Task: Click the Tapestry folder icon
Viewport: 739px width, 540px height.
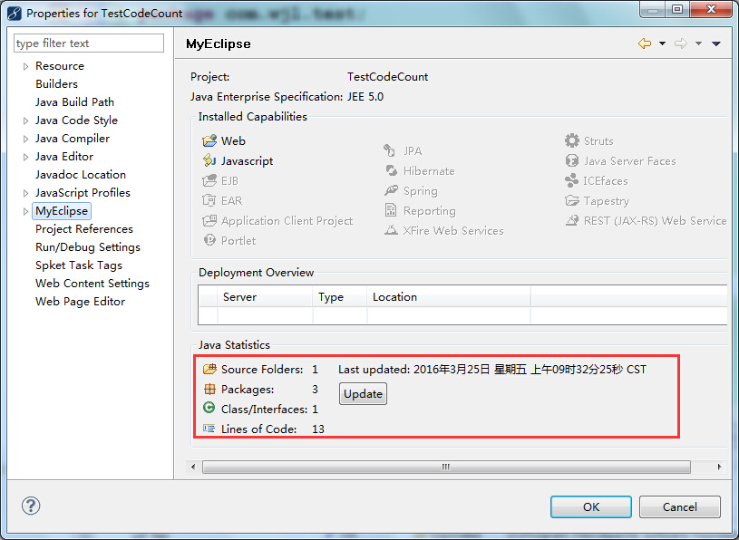Action: (x=571, y=201)
